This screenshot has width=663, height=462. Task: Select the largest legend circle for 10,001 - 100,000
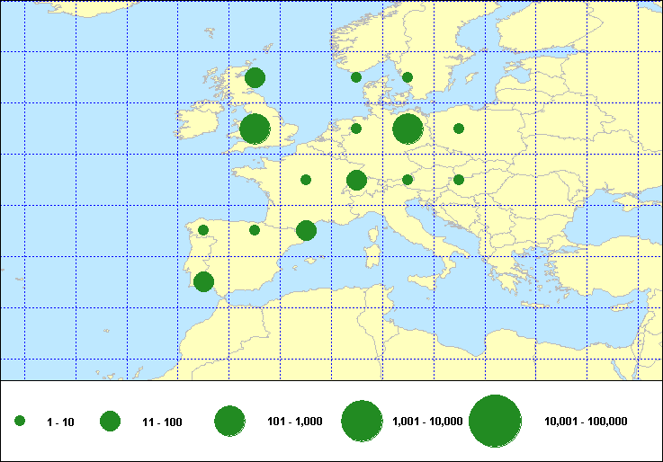coord(496,421)
